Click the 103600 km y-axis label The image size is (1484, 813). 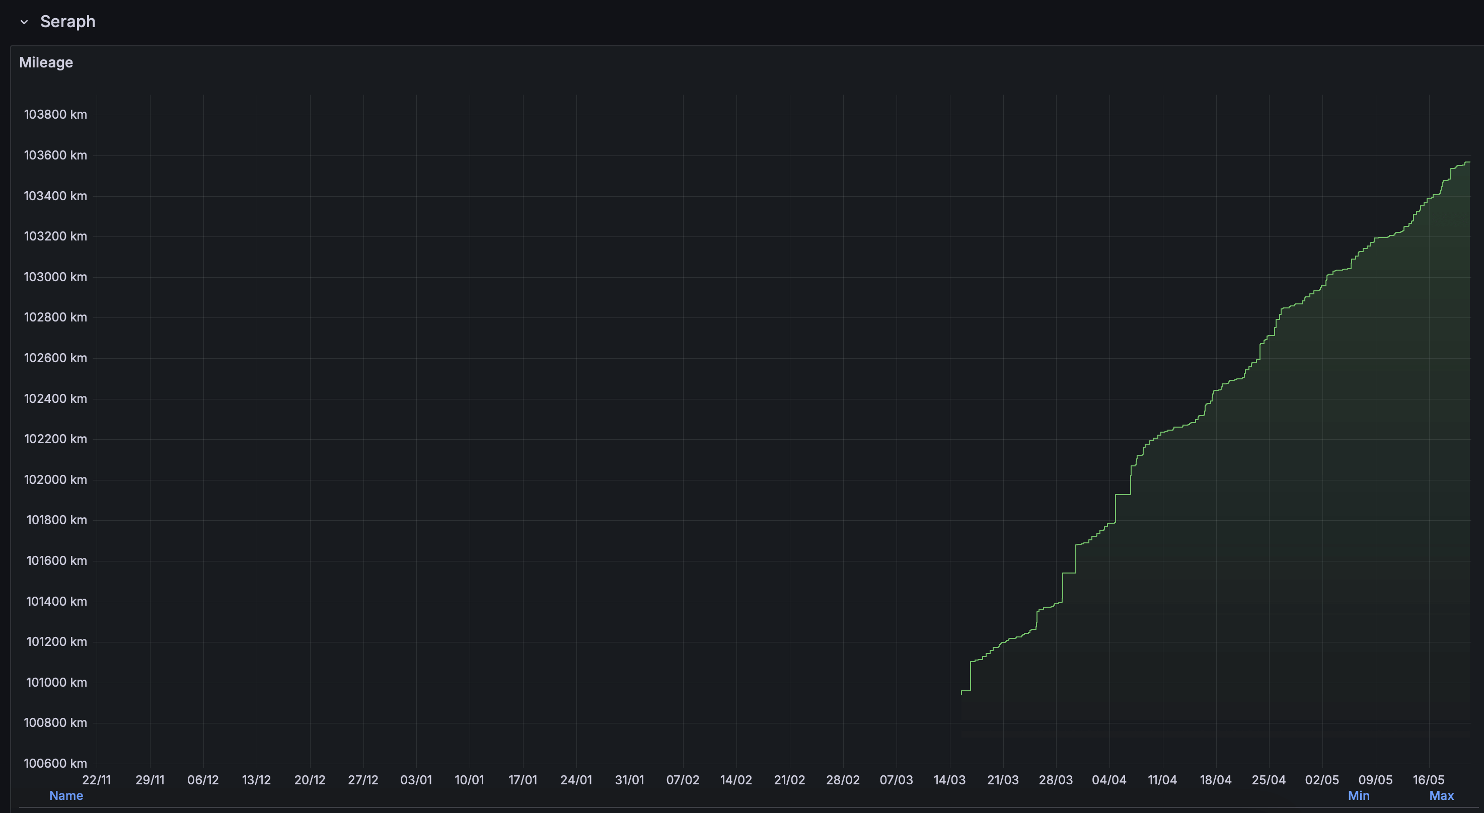tap(55, 155)
